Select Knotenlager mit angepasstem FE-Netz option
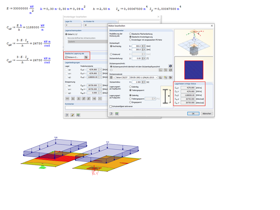This screenshot has width=280, height=210. (x=146, y=40)
